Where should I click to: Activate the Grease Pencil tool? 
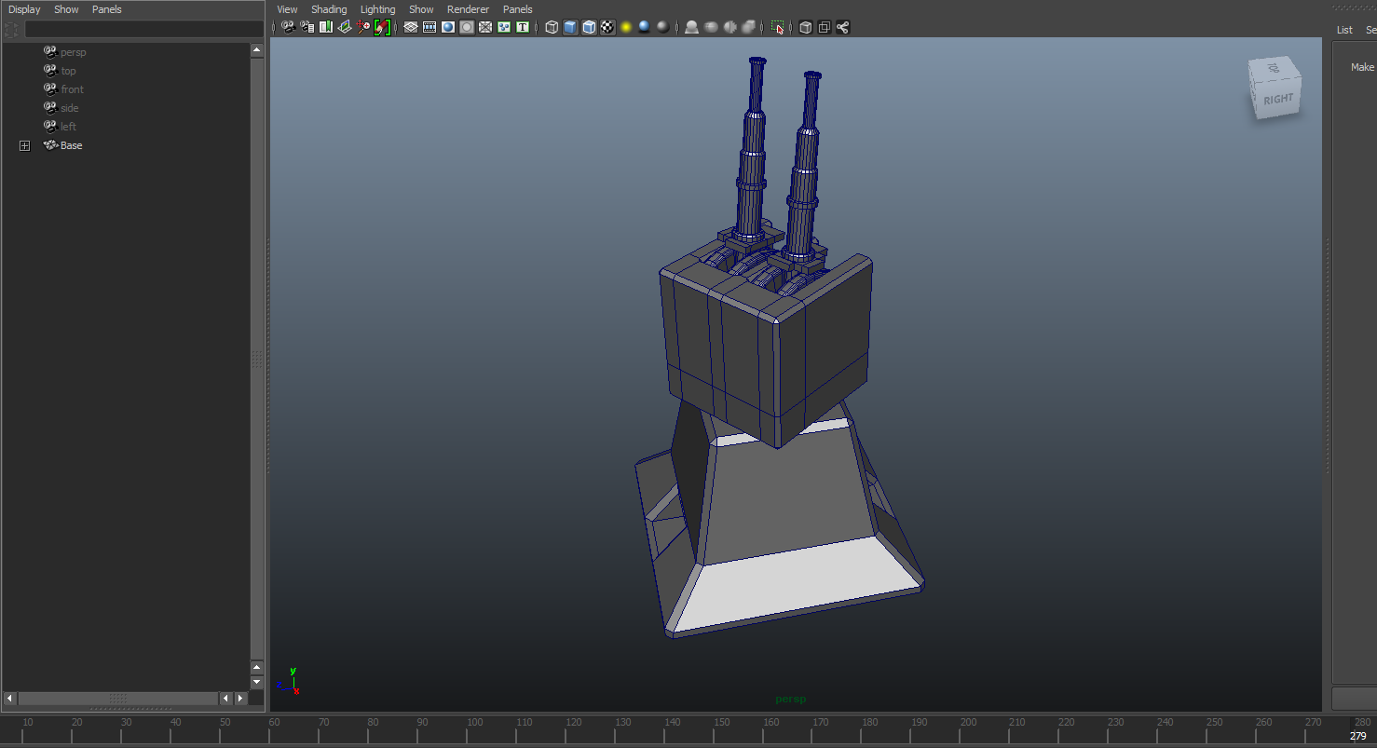tap(381, 27)
